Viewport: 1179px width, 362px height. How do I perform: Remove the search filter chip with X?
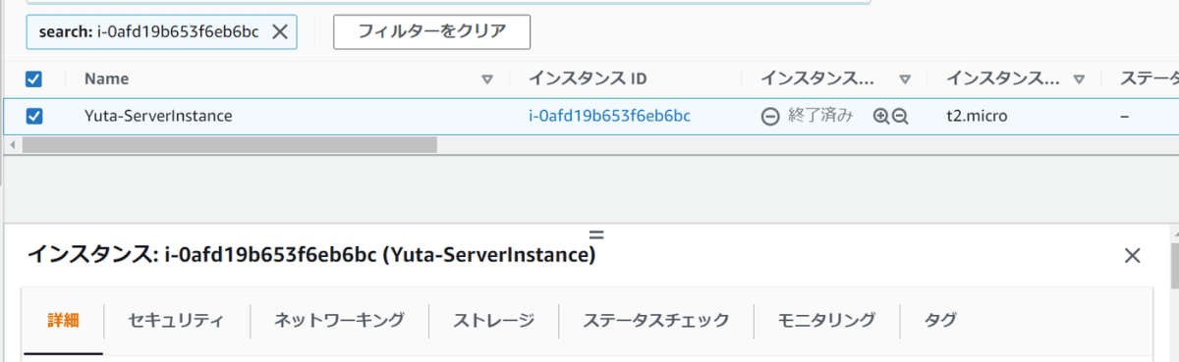click(x=279, y=31)
